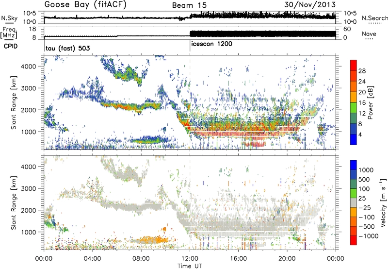This screenshot has width=388, height=269.
Task: Click the date '30/Nov/2013'
Action: coord(310,4)
